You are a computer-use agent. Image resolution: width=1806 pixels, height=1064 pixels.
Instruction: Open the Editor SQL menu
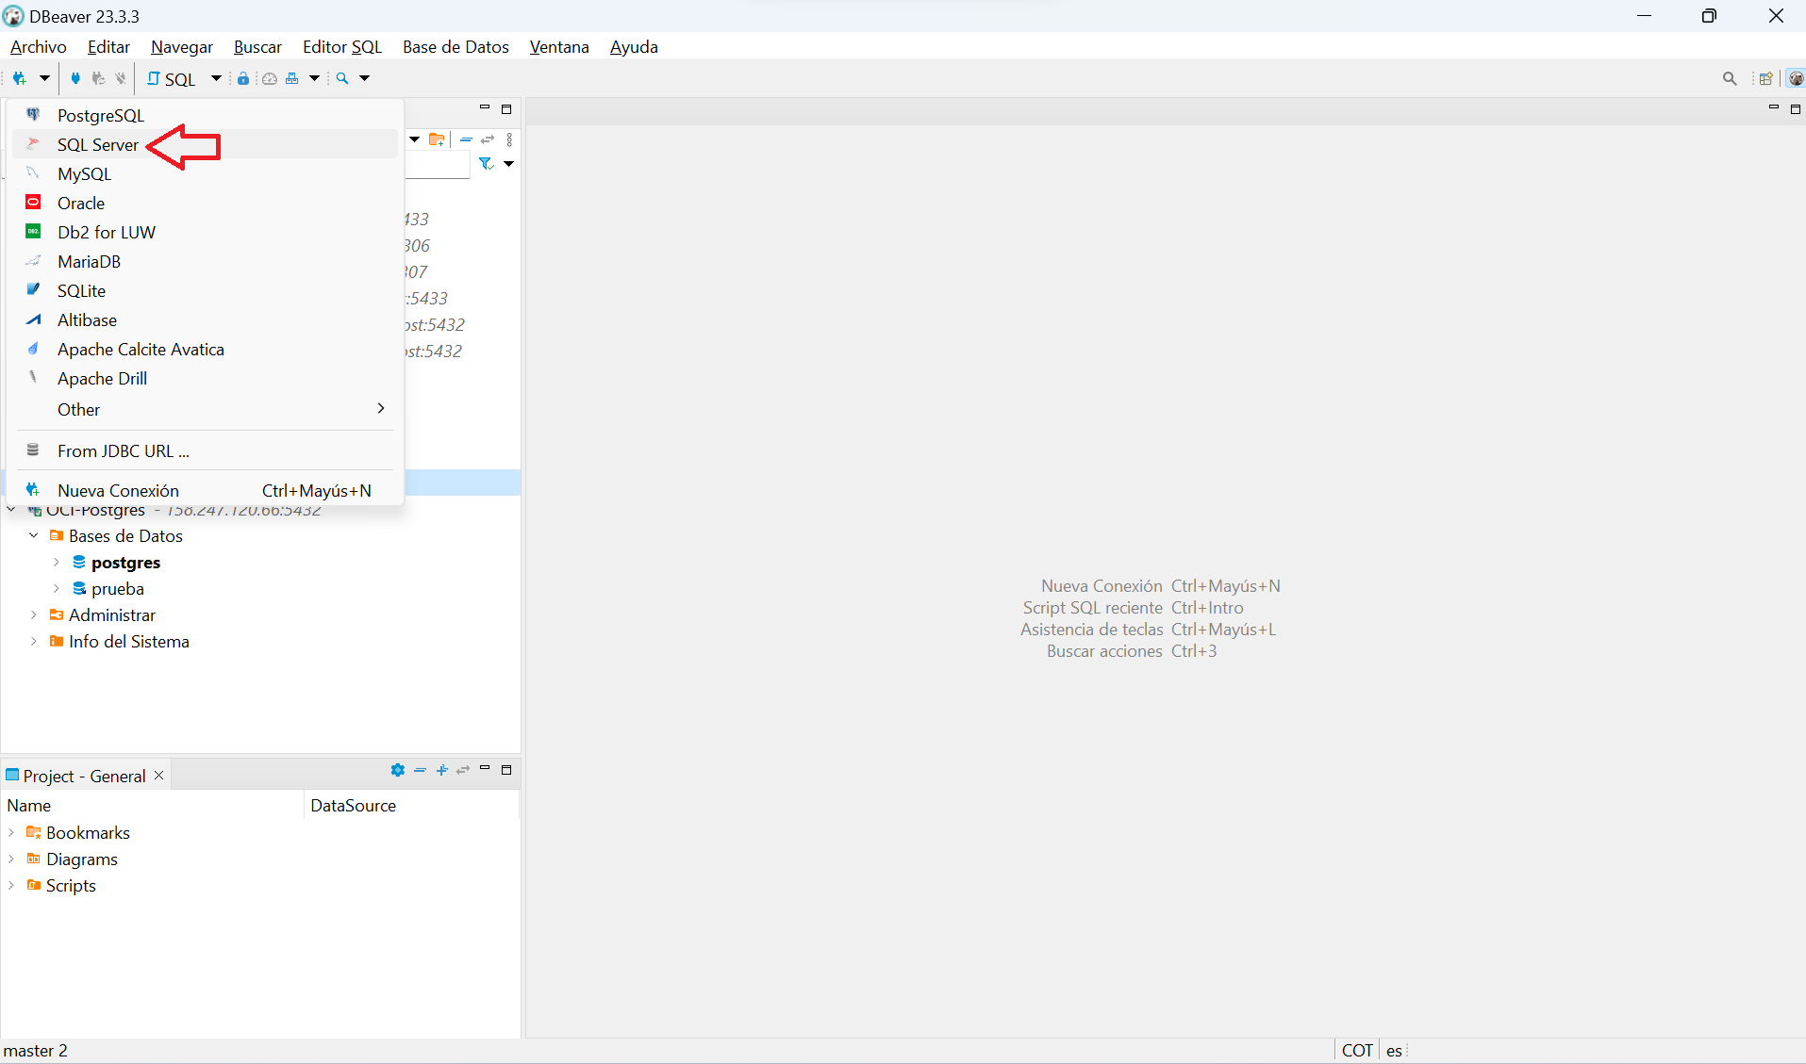pyautogui.click(x=342, y=46)
